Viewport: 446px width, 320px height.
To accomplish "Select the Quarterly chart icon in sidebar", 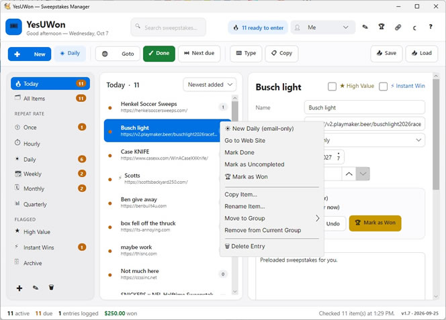I will (17, 203).
